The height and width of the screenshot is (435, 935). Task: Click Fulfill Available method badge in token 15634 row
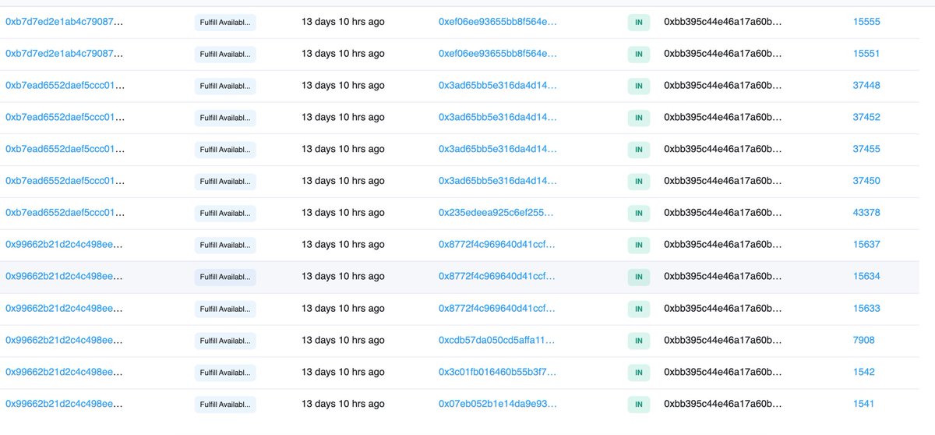tap(225, 277)
